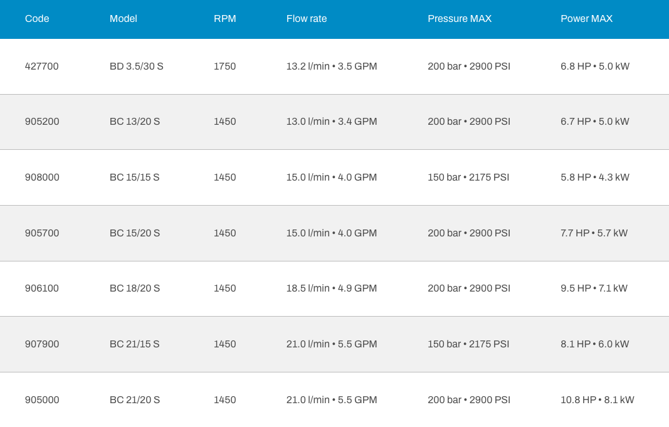The width and height of the screenshot is (669, 427).
Task: Click the Code column header
Action: click(37, 19)
